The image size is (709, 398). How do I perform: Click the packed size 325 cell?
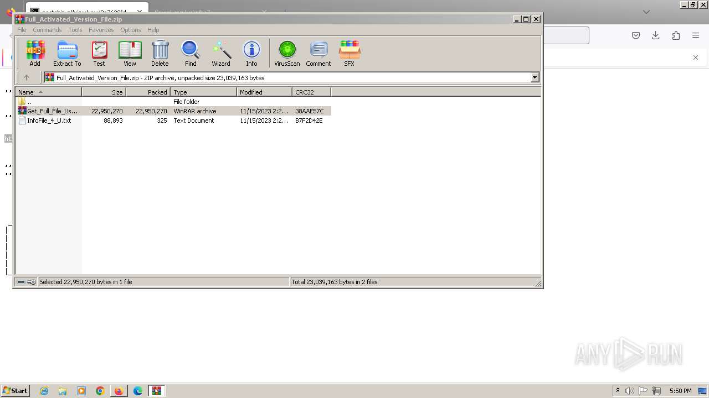(x=162, y=121)
